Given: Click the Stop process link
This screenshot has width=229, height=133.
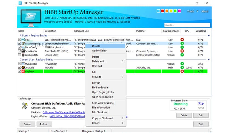Looking at the screenshot, I should pos(201,103).
